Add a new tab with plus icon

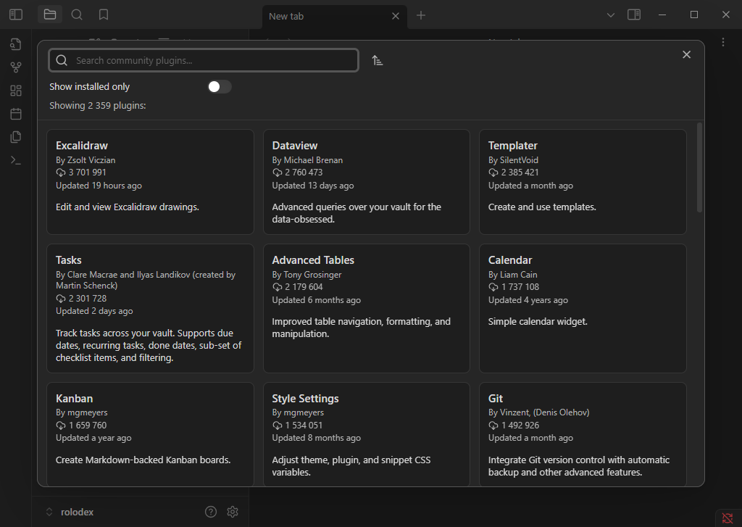[x=421, y=16]
